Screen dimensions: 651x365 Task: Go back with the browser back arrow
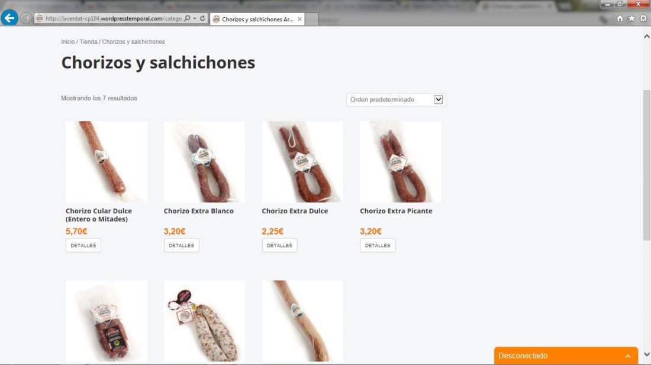coord(9,18)
